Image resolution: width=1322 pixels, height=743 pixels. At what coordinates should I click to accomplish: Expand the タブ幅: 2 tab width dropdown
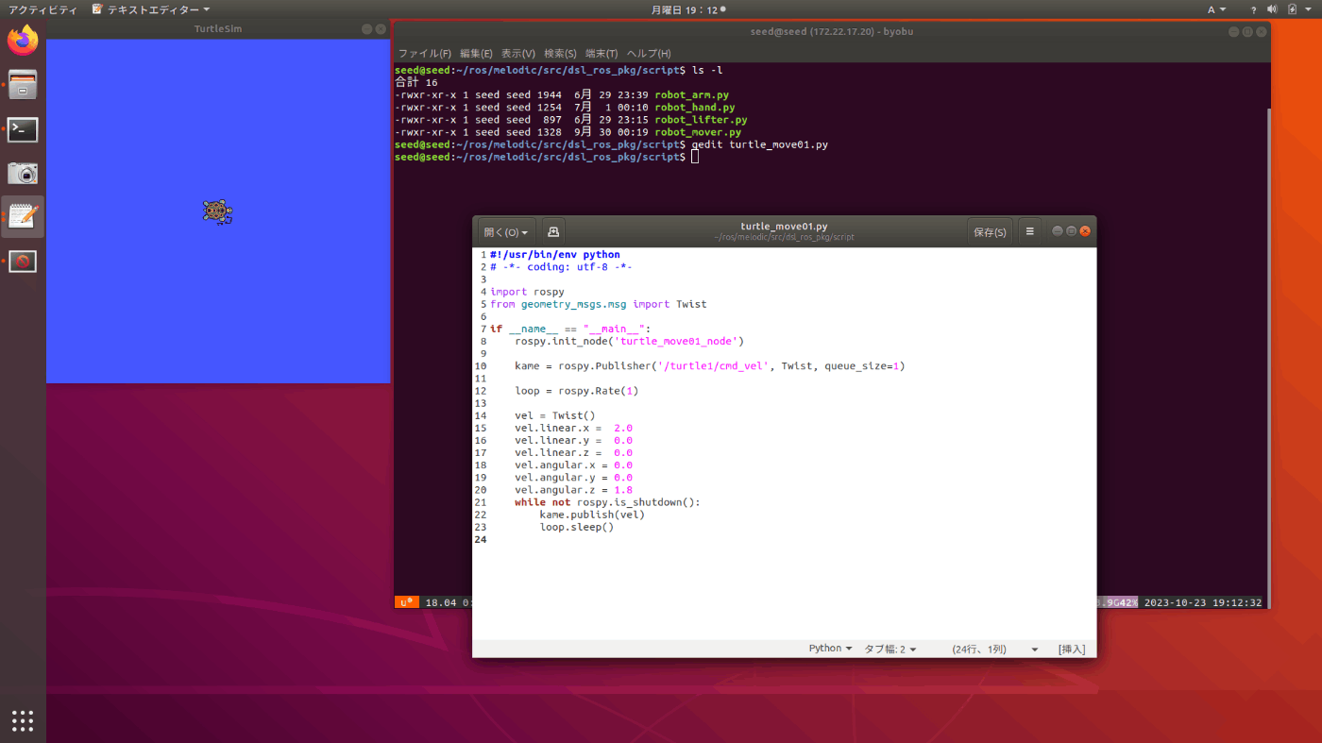point(890,649)
